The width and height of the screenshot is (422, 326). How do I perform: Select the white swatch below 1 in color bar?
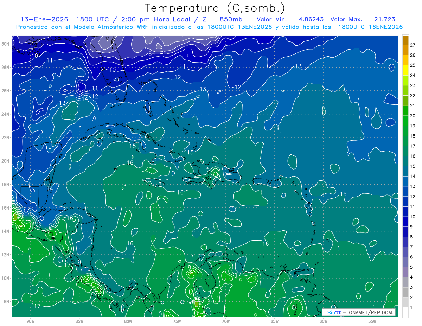(x=405, y=313)
